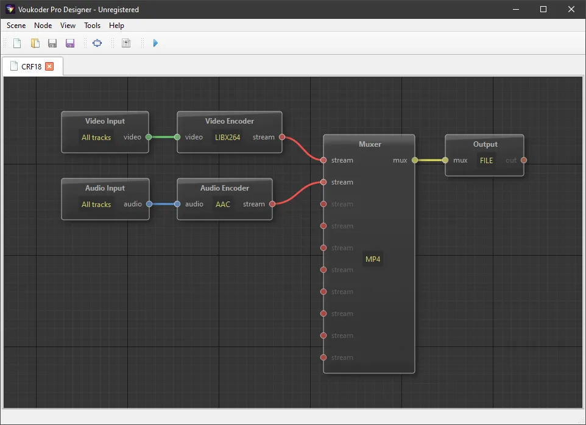Select the Audio Input node title

pyautogui.click(x=105, y=188)
